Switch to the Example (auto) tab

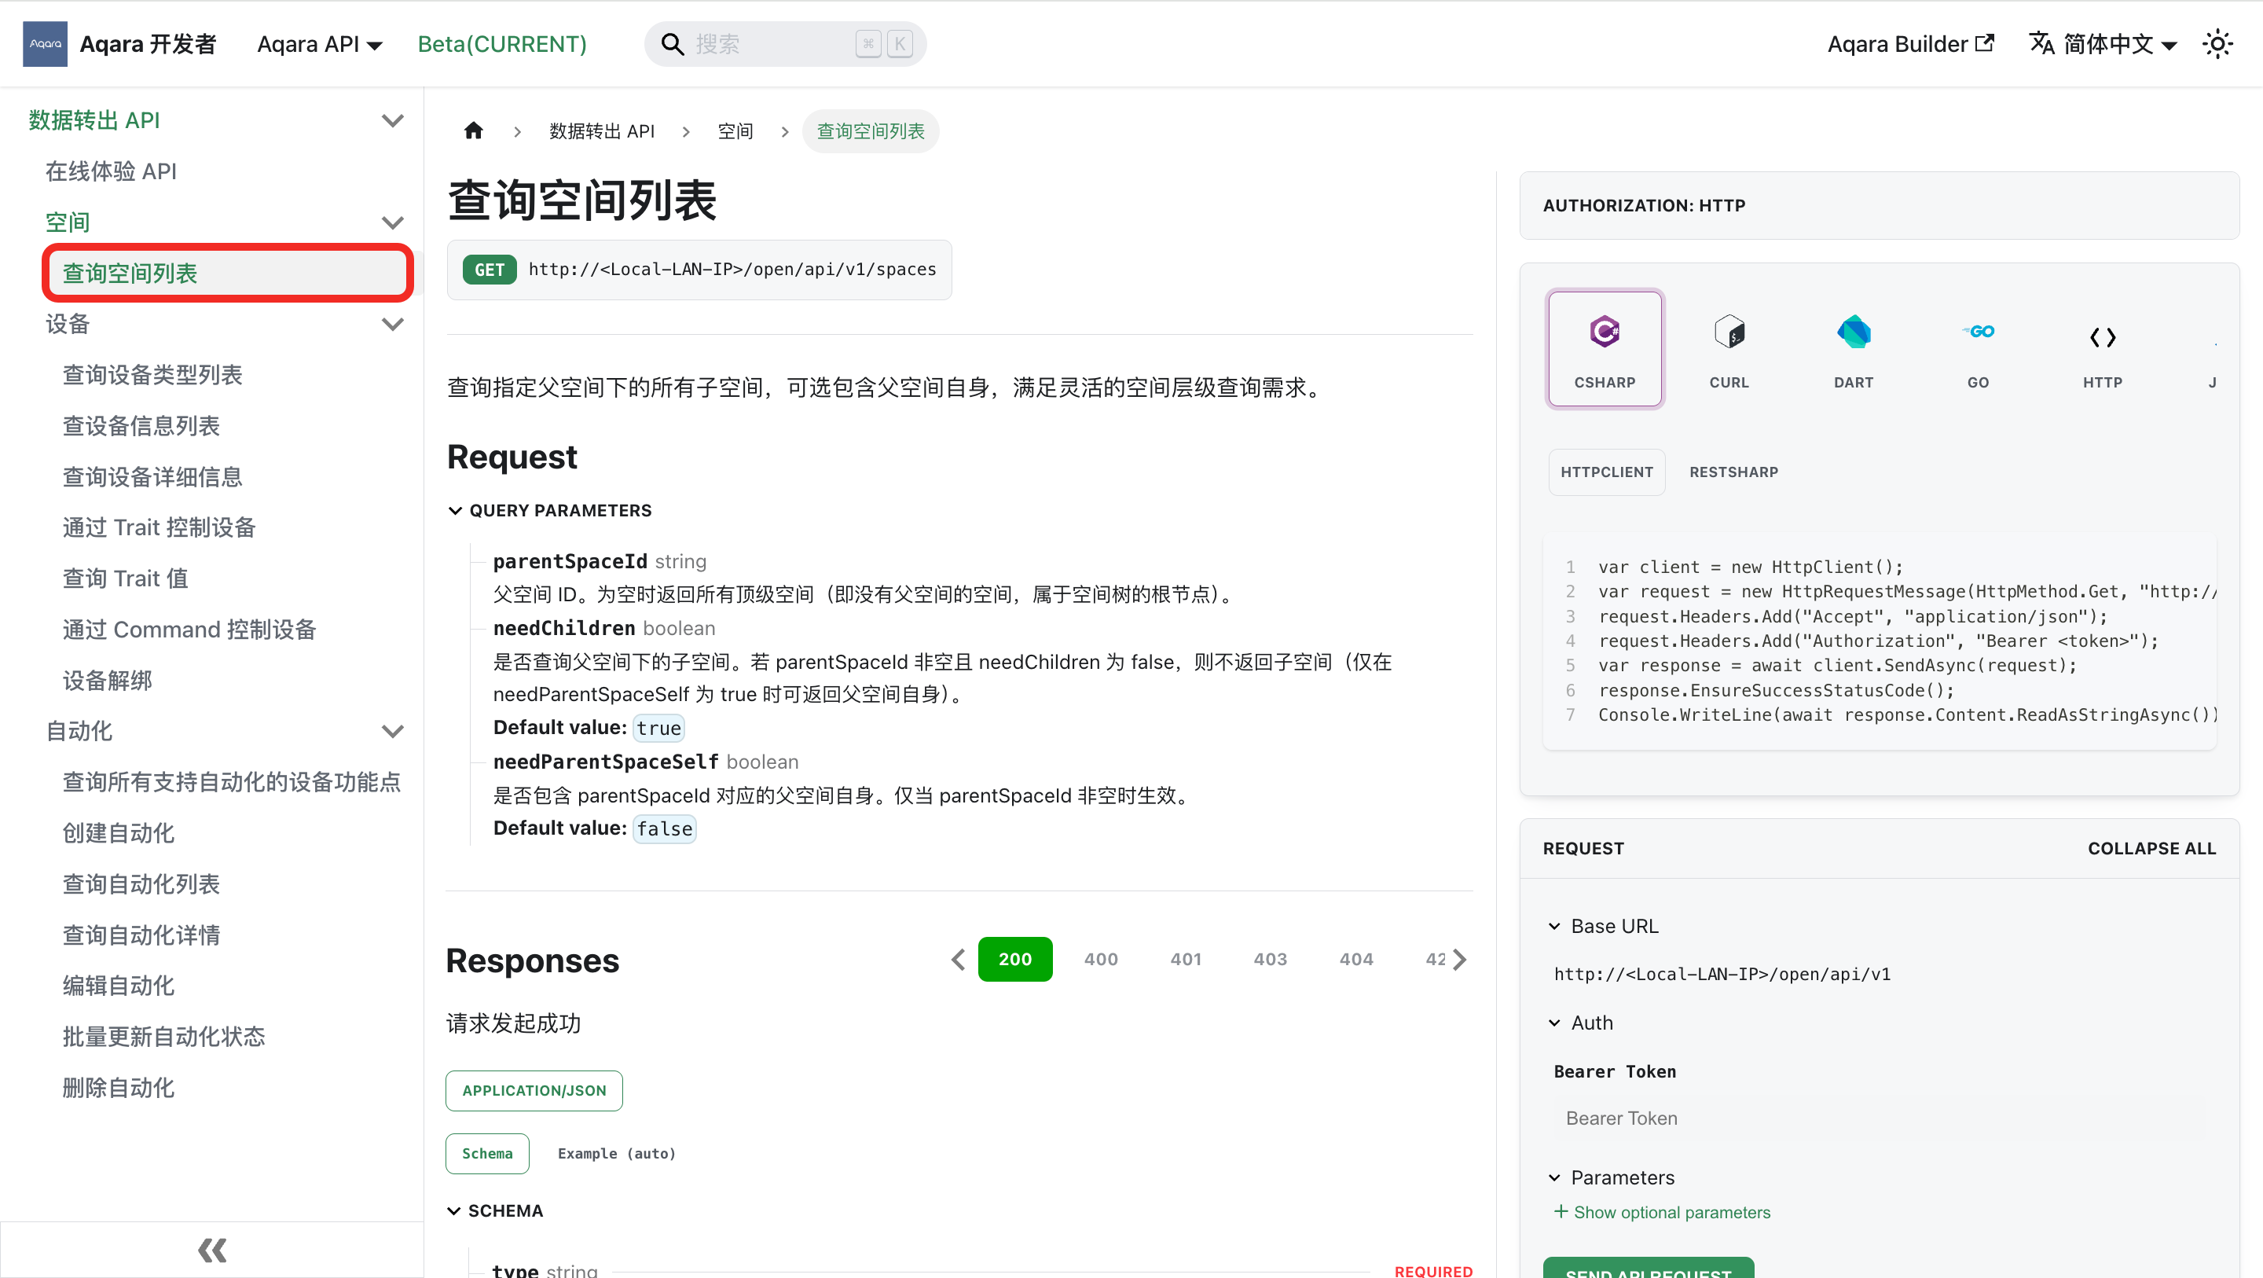616,1153
